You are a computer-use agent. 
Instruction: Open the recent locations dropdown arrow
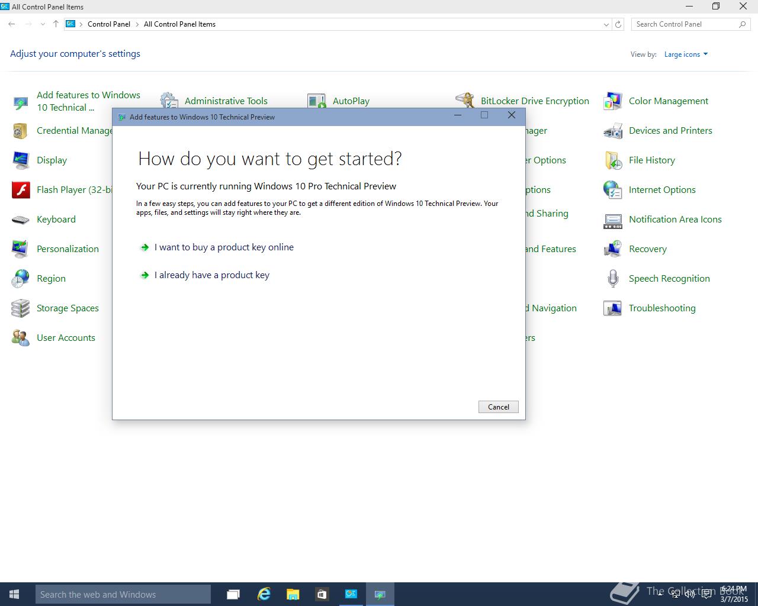tap(43, 24)
